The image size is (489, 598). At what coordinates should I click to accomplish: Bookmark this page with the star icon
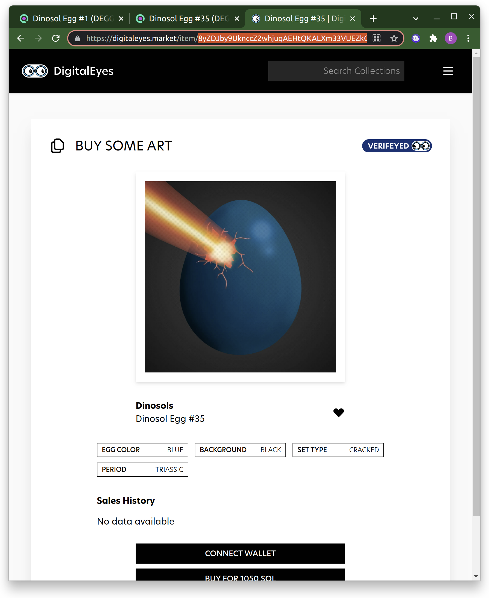click(394, 38)
